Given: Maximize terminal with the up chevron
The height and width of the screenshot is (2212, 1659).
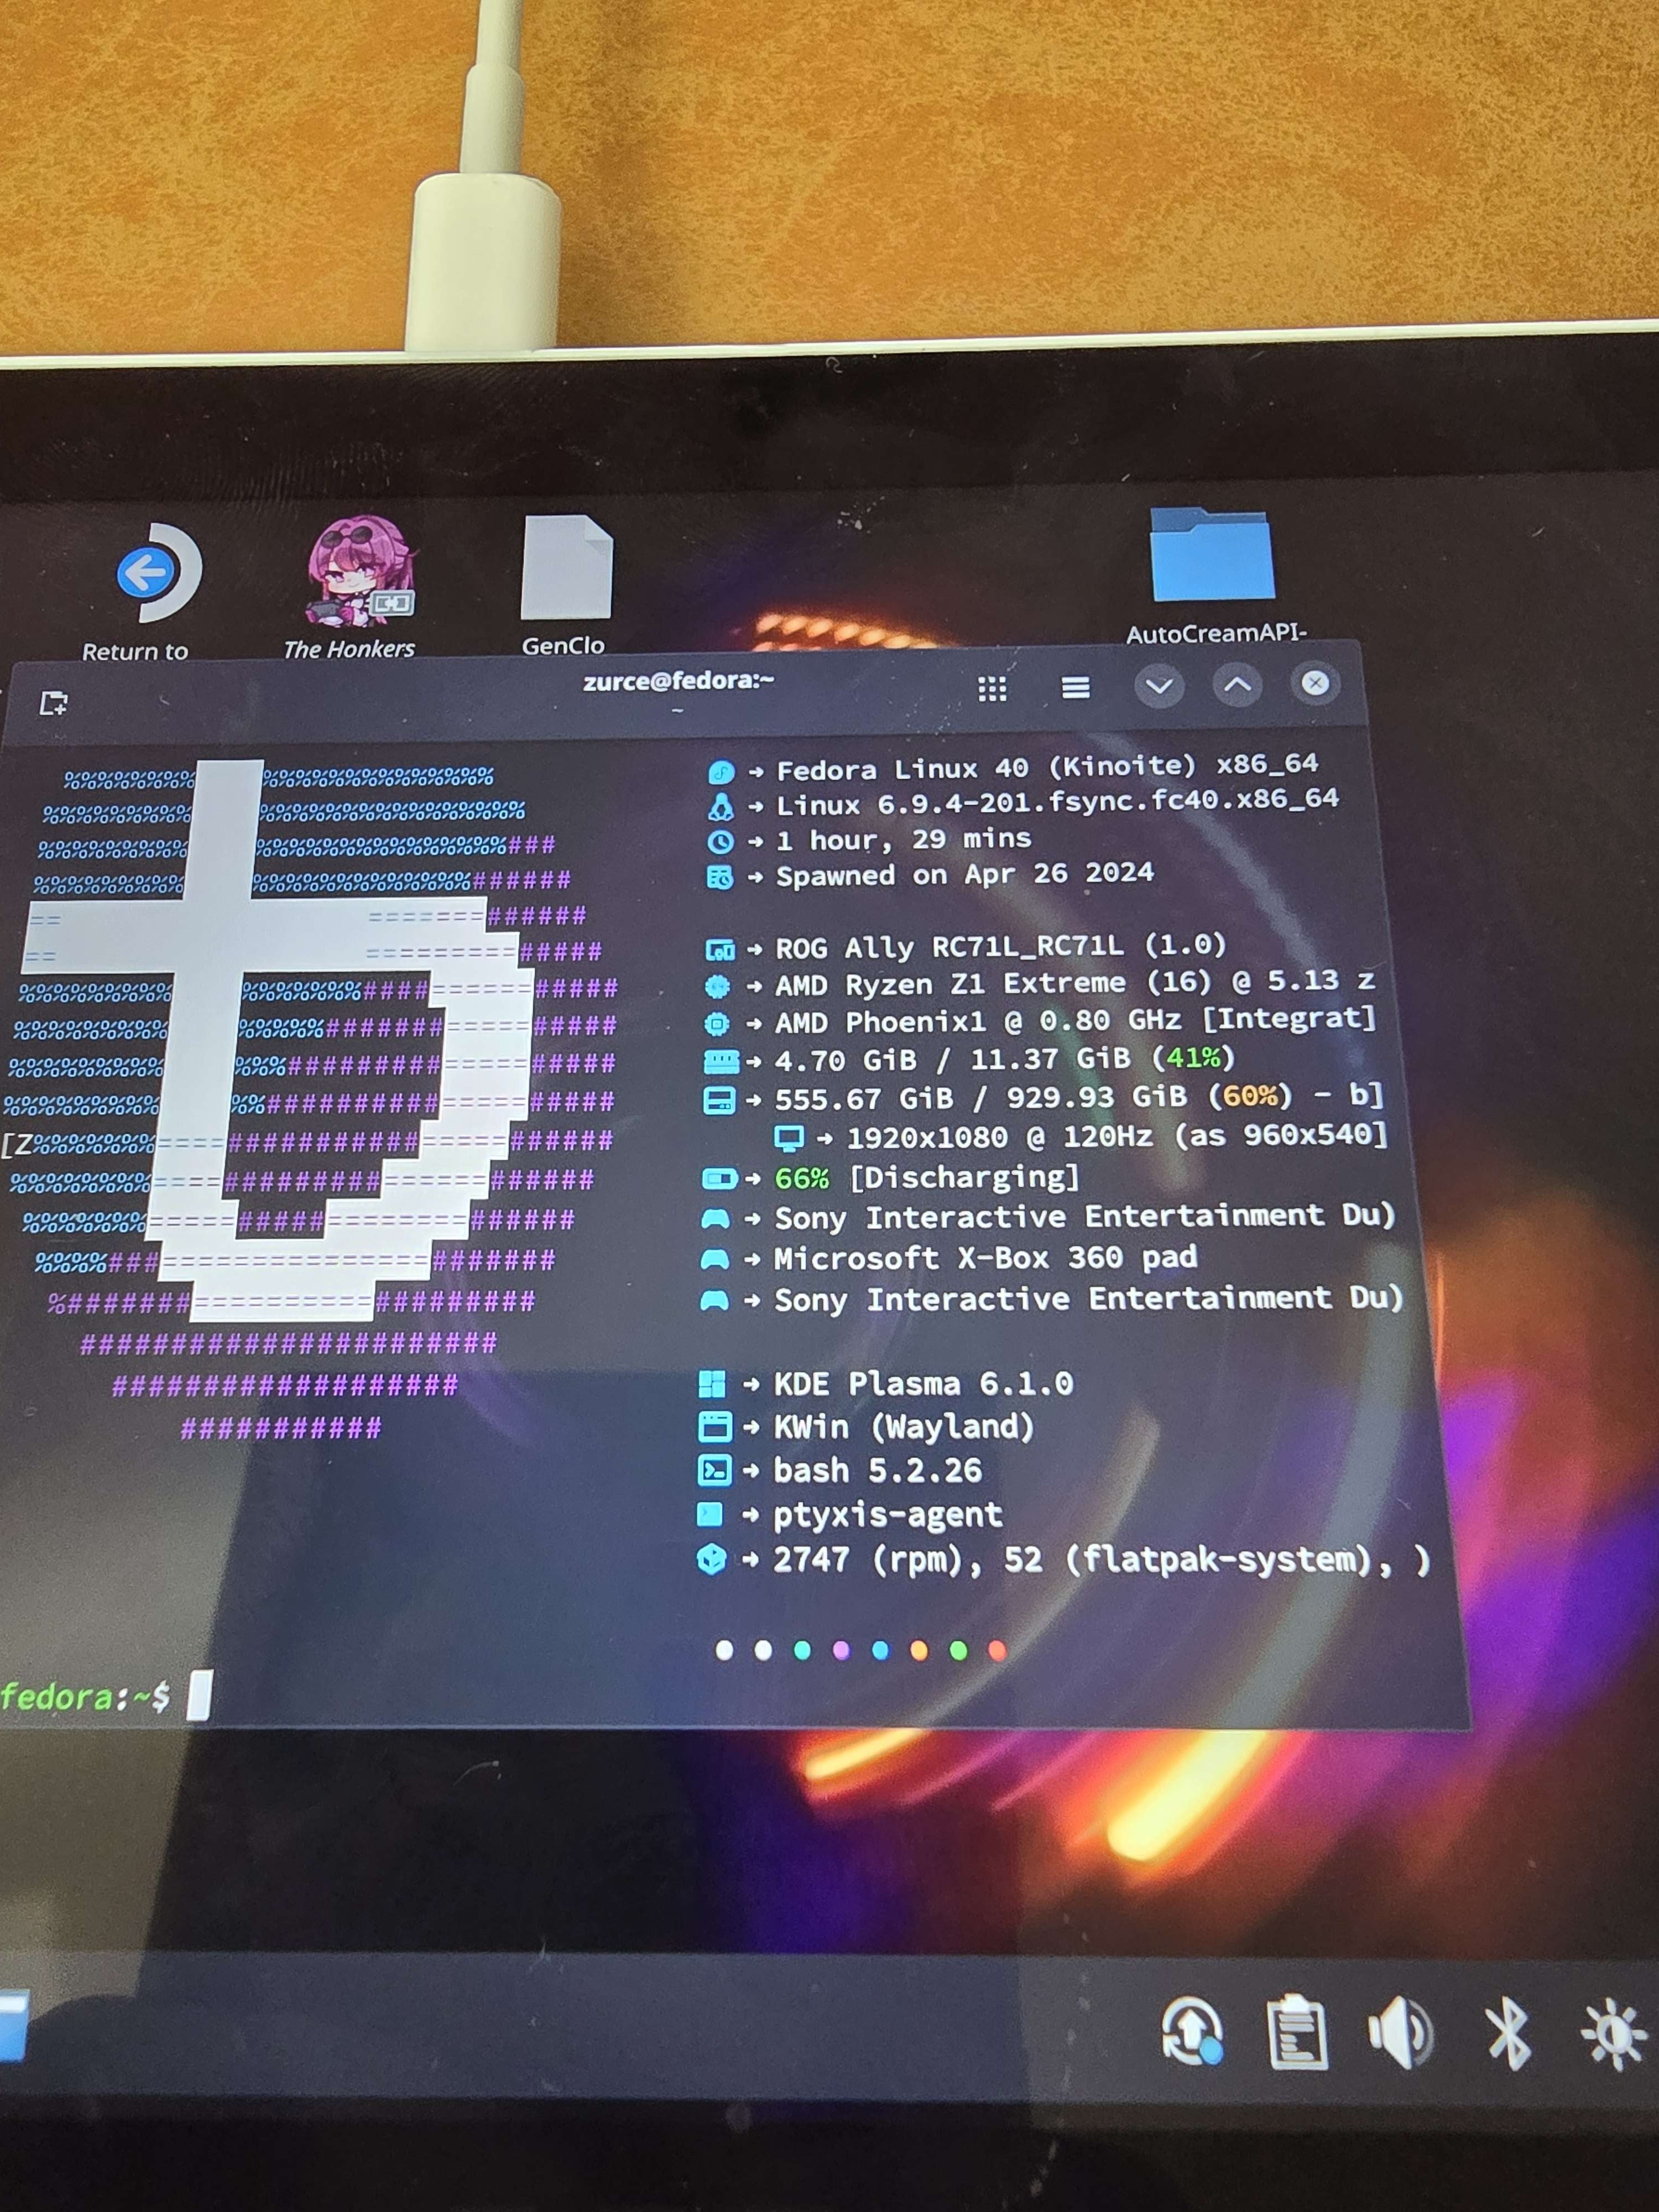Looking at the screenshot, I should [1237, 685].
